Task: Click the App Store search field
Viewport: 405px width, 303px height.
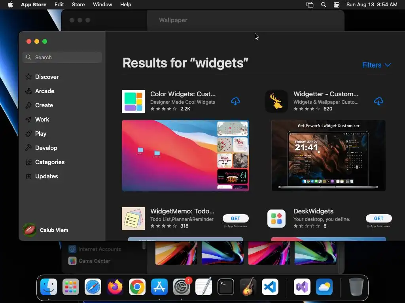Action: coord(62,57)
